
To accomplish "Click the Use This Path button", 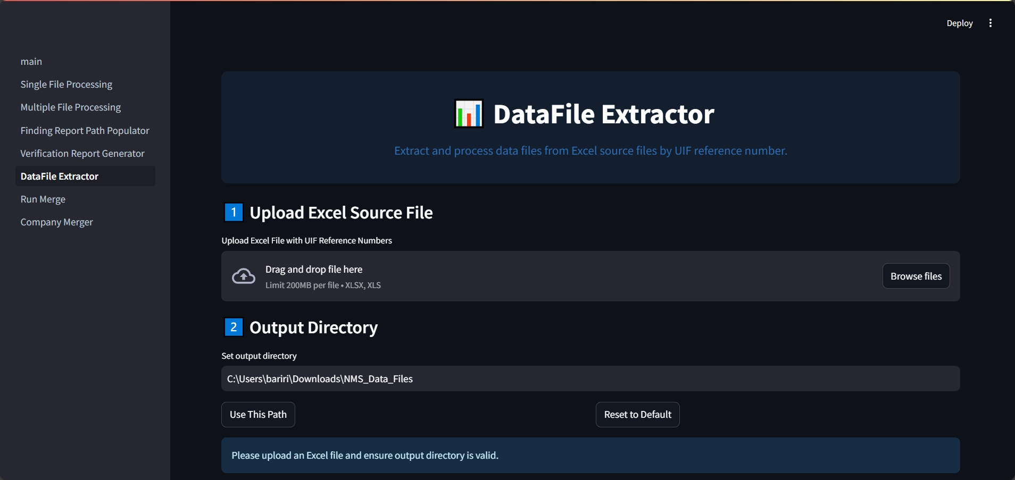I will [x=258, y=415].
